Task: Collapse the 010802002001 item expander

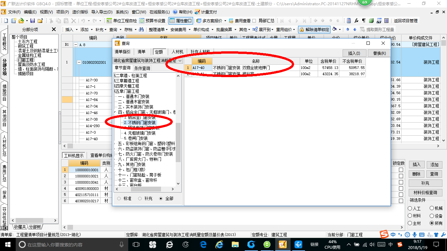Action: (79, 62)
